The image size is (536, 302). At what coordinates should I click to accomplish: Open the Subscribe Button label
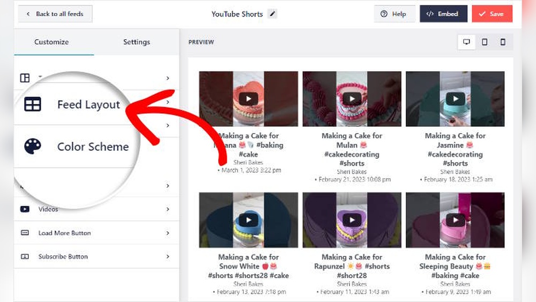(63, 256)
